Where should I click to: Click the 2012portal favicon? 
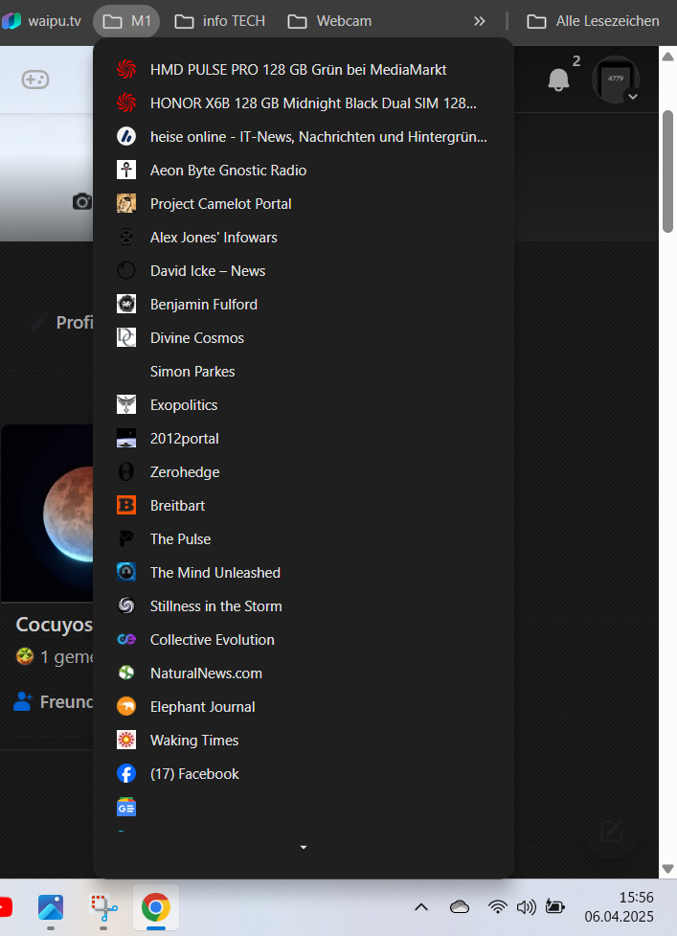[x=125, y=438]
